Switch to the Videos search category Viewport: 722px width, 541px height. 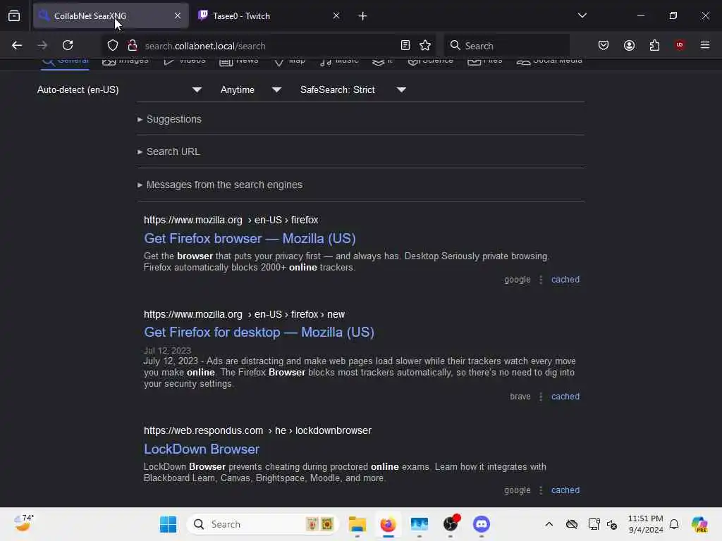185,61
